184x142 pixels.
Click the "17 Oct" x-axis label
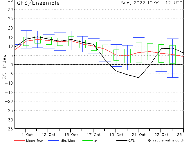[x=94, y=135]
